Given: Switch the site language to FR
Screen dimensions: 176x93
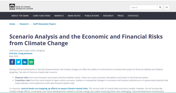Looking at the screenshot, I should (166, 7).
